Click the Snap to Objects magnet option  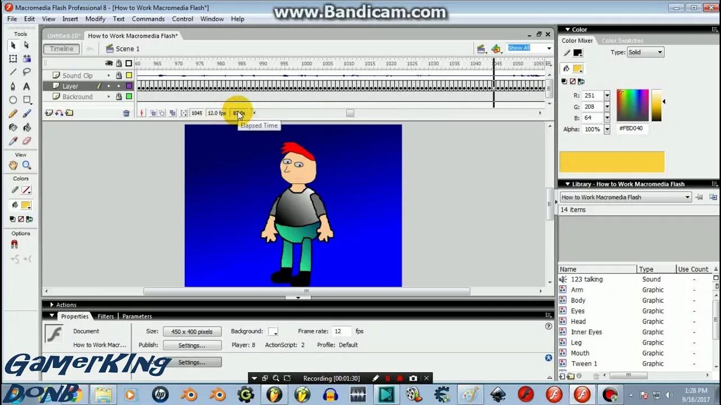click(15, 245)
